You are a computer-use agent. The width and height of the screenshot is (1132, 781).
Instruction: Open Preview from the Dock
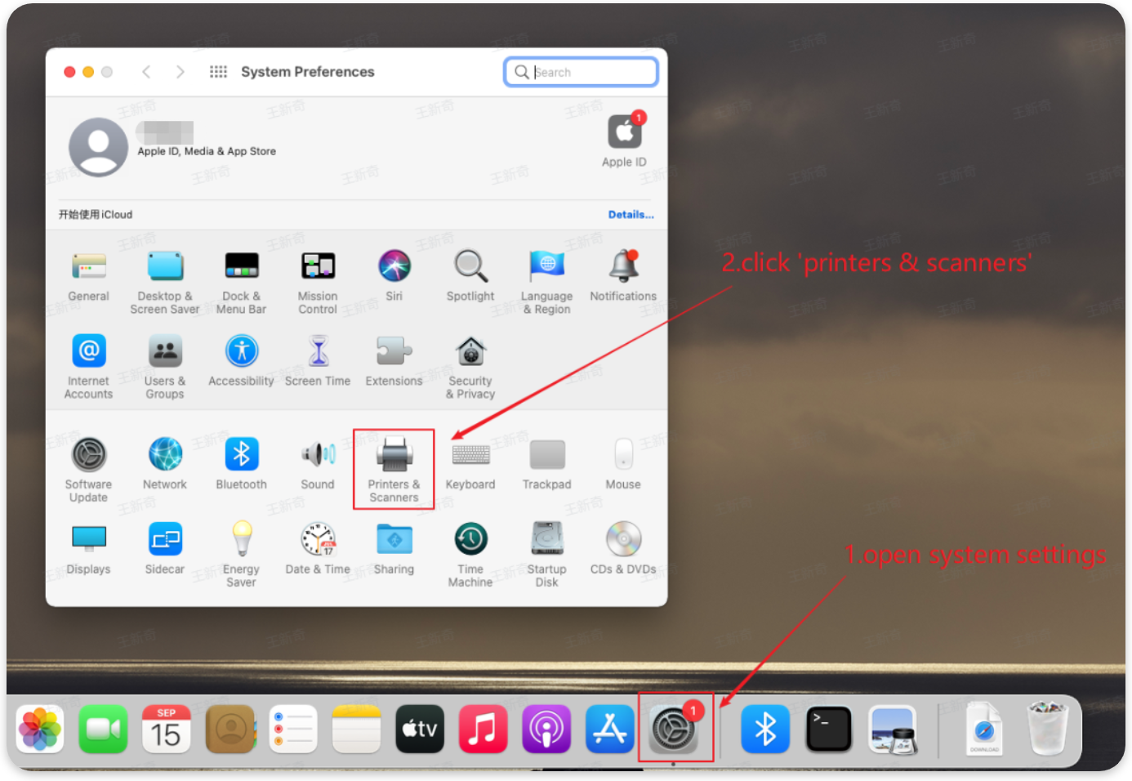tap(893, 729)
